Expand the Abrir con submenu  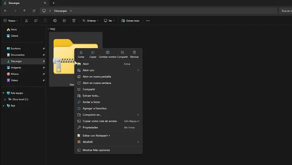138,70
